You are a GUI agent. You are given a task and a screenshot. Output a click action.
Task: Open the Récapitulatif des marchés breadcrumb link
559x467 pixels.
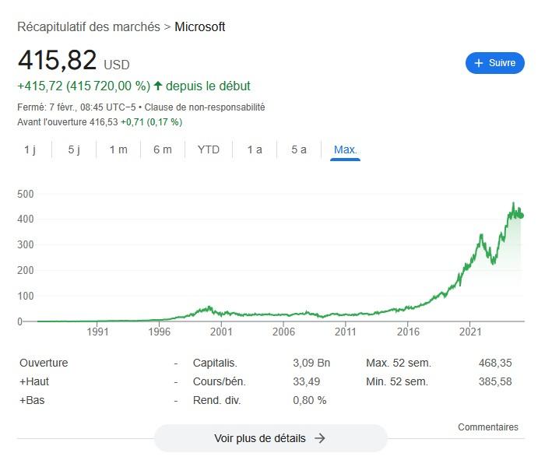coord(89,26)
